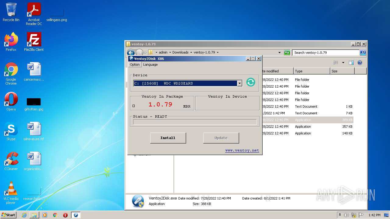Open Windows Explorer taskbar button

coord(34,215)
